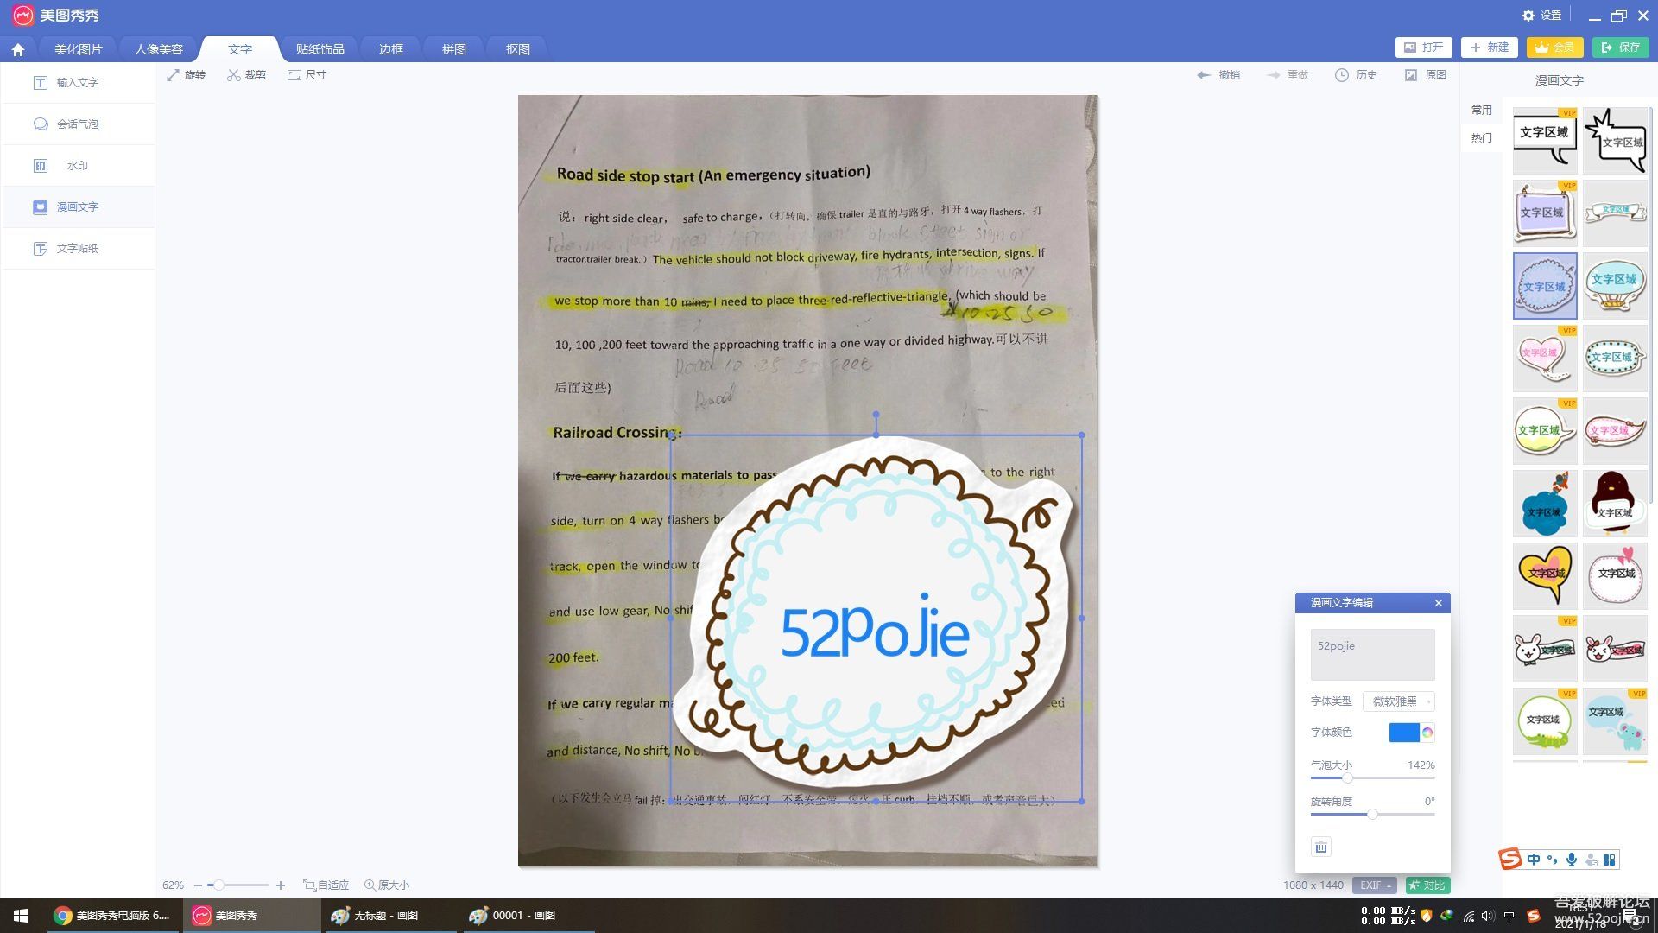Click the bubble's top rotation handle
Image resolution: width=1658 pixels, height=933 pixels.
[x=876, y=416]
